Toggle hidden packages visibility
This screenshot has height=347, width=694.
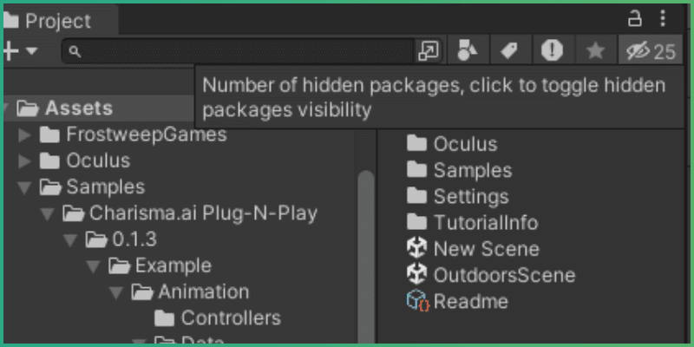[651, 51]
